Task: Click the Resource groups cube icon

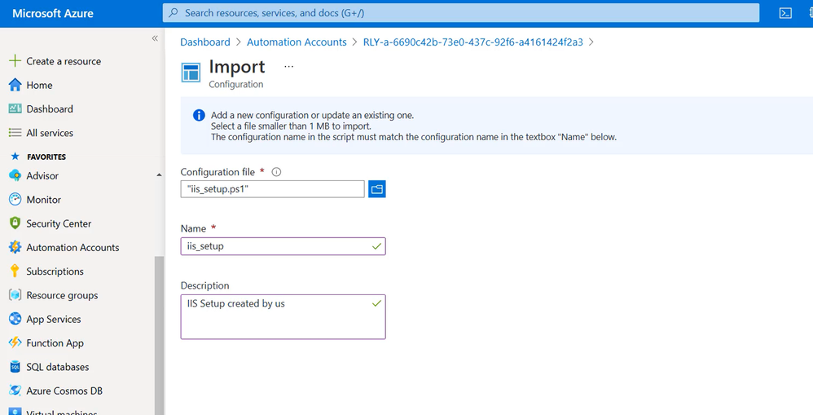Action: [15, 294]
